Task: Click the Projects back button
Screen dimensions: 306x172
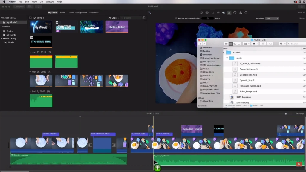Action: pyautogui.click(x=19, y=7)
